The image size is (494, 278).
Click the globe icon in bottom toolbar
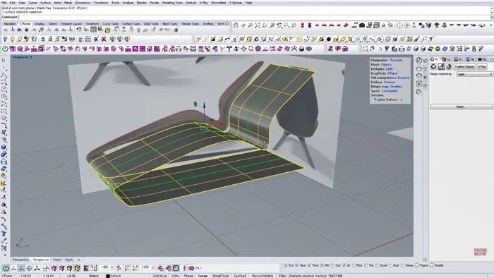(x=30, y=268)
